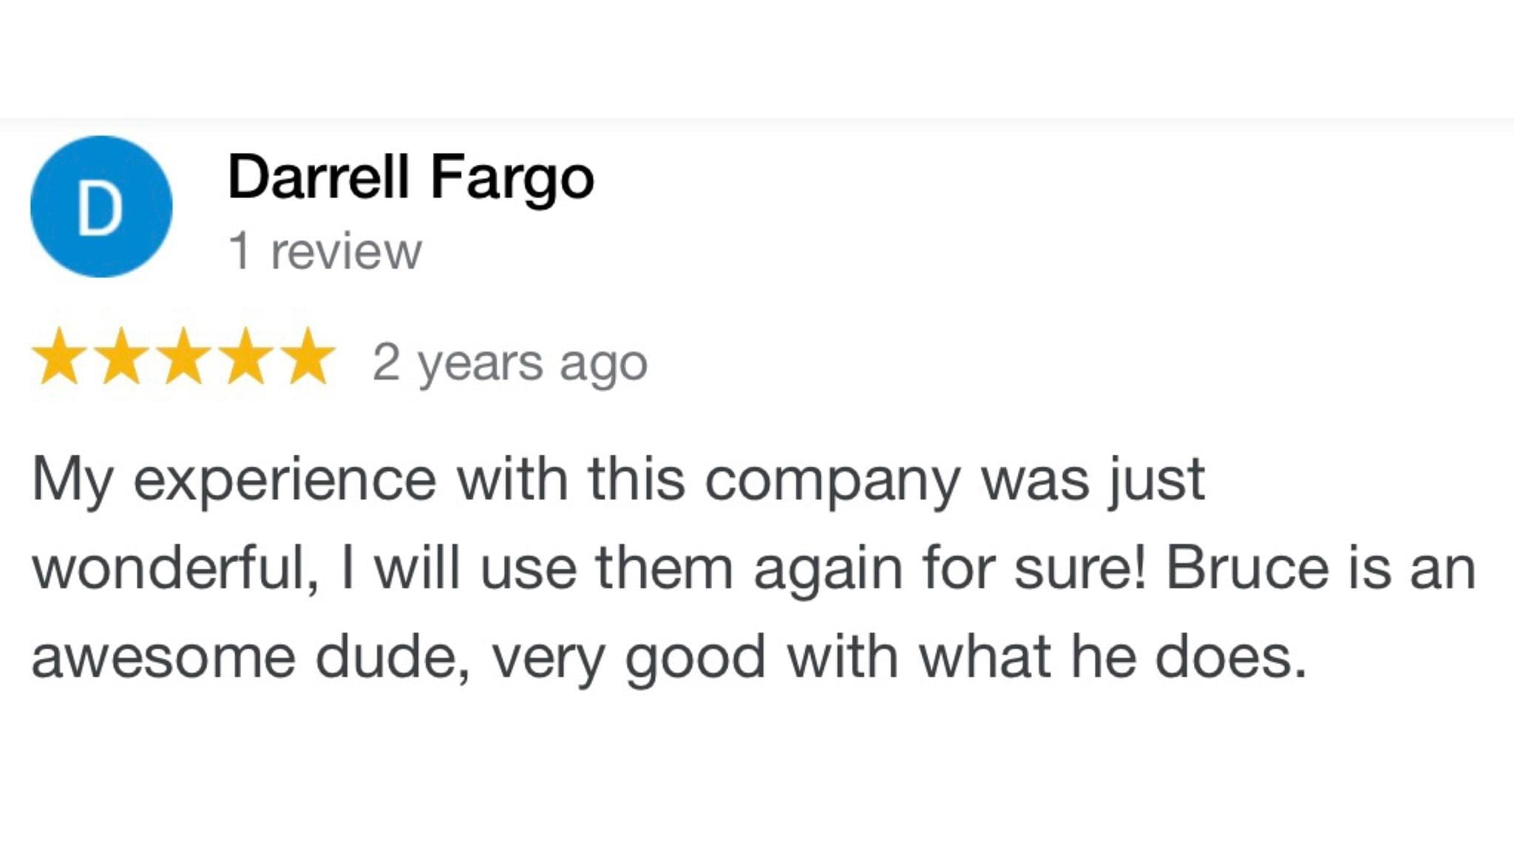This screenshot has height=851, width=1514.
Task: Click the "2 years ago" timestamp
Action: pyautogui.click(x=509, y=363)
